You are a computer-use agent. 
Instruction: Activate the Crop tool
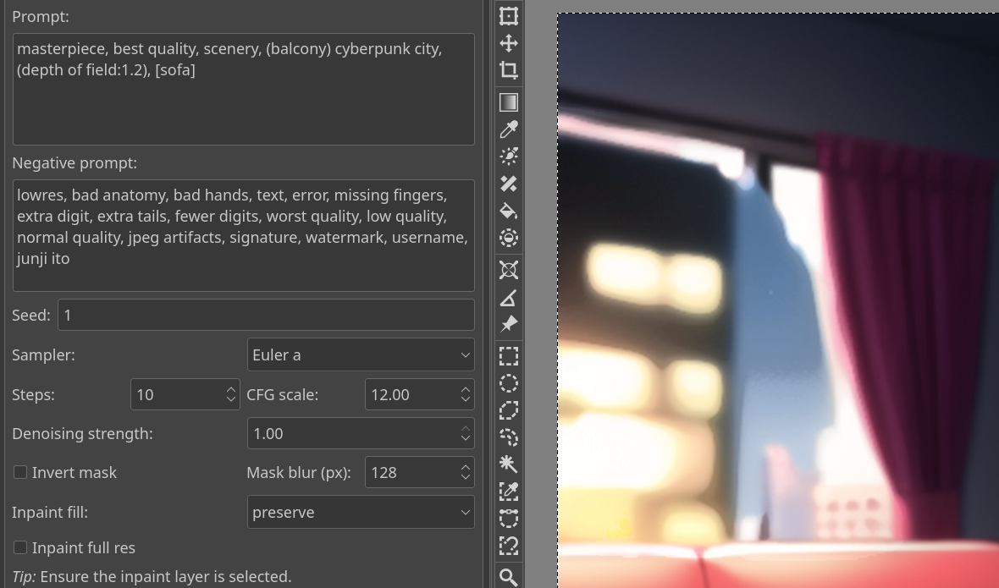pyautogui.click(x=509, y=70)
